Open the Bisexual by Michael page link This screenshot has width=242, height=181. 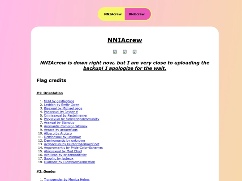(x=63, y=108)
